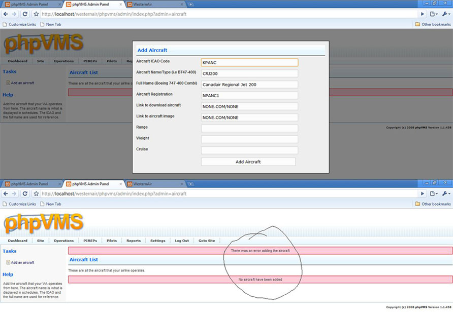Screen dimensions: 453x314
Task: Click the empty Weight field
Action: pos(250,139)
